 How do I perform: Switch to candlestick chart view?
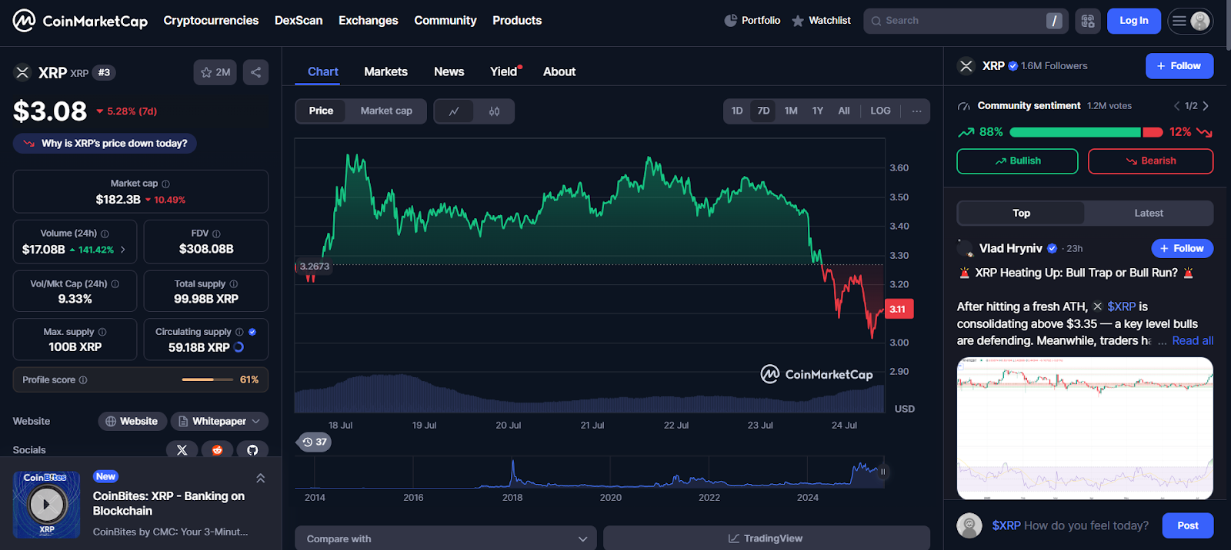click(494, 111)
